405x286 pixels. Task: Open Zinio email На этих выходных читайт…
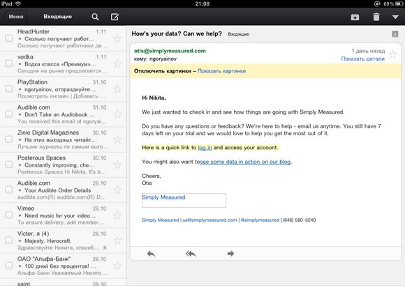(x=63, y=140)
